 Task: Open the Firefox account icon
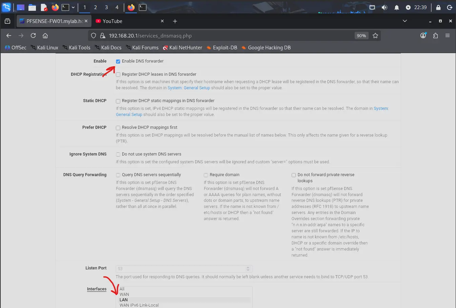click(x=423, y=35)
